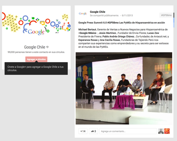This screenshot has width=177, height=141.
Task: Click the Agregar a círculos button
Action: pyautogui.click(x=36, y=59)
